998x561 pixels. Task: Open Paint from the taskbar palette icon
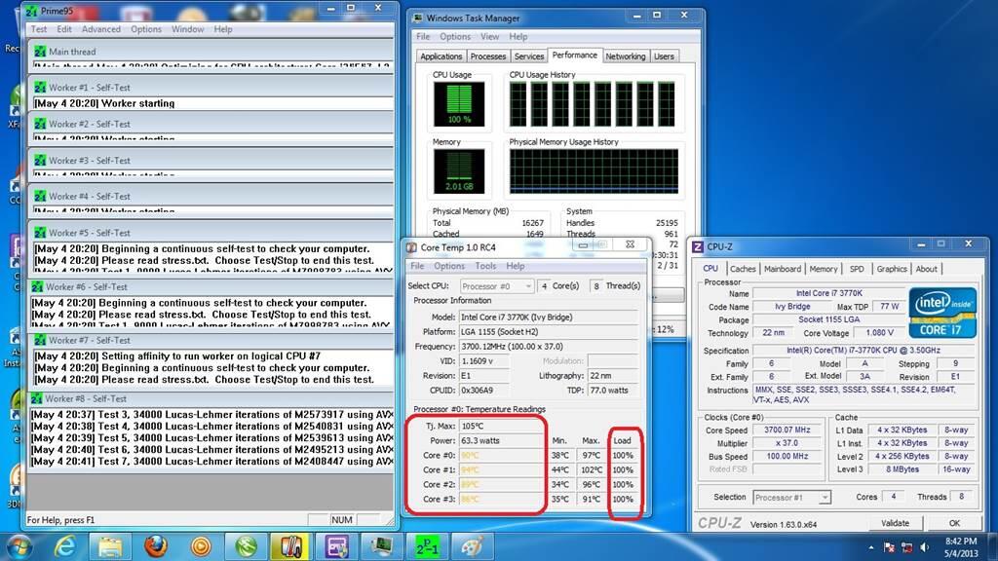(x=472, y=546)
